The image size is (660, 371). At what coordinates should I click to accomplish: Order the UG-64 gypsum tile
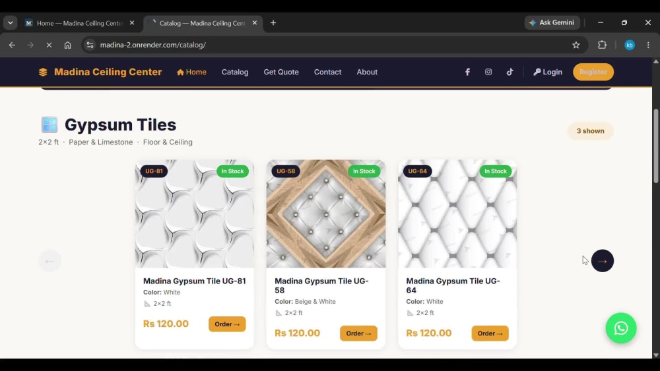pos(490,333)
